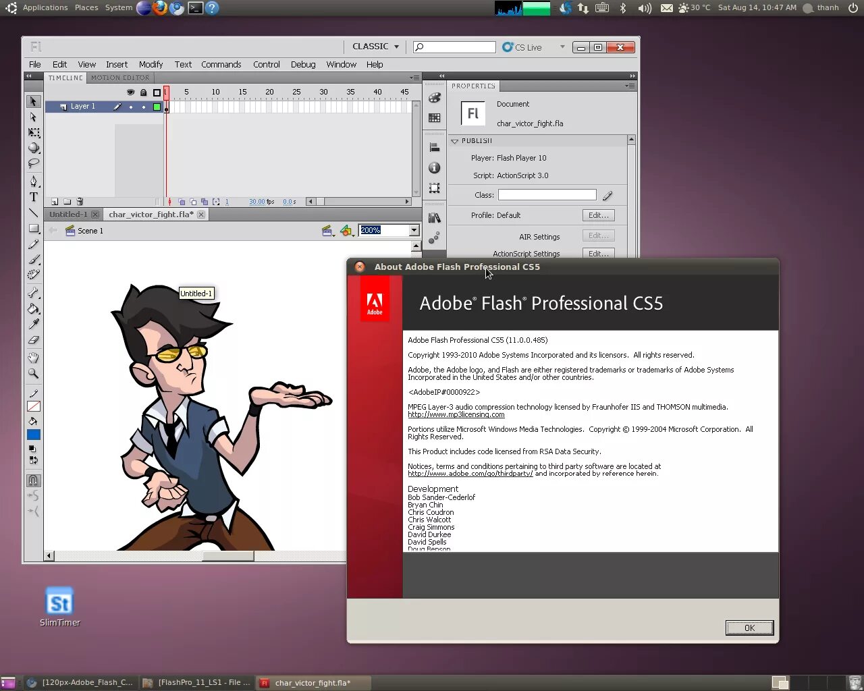Switch to the Untitled-1 document tab
Image resolution: width=864 pixels, height=691 pixels.
(68, 215)
